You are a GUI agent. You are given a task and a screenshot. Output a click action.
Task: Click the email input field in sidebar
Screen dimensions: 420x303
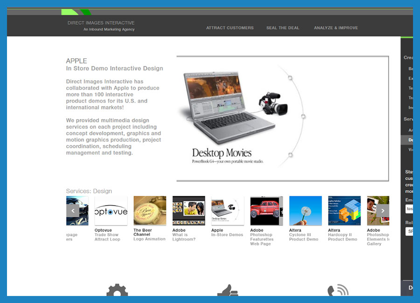point(409,208)
